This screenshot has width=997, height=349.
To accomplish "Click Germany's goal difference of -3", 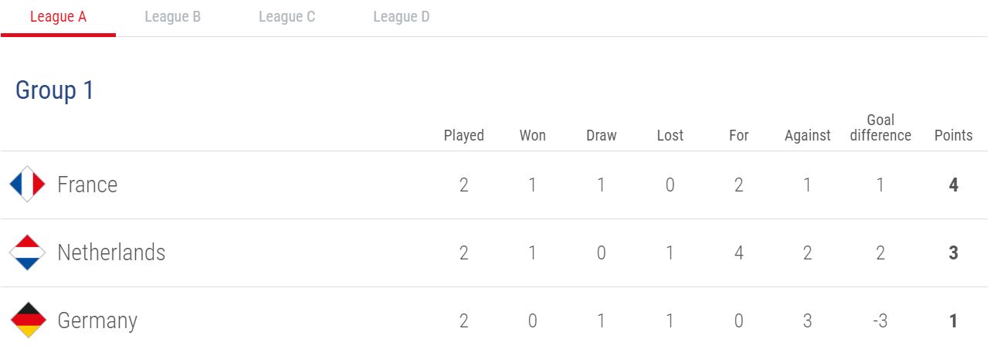I will [880, 321].
